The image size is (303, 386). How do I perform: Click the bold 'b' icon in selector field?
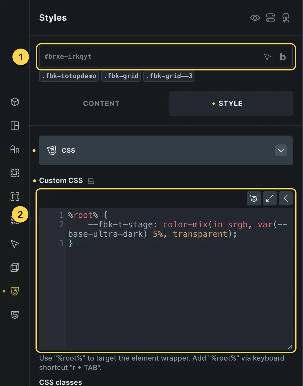(283, 57)
